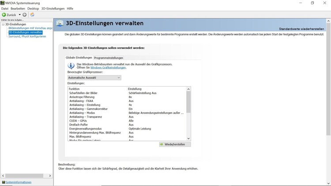
Task: Go to the home page icon
Action: pyautogui.click(x=32, y=15)
